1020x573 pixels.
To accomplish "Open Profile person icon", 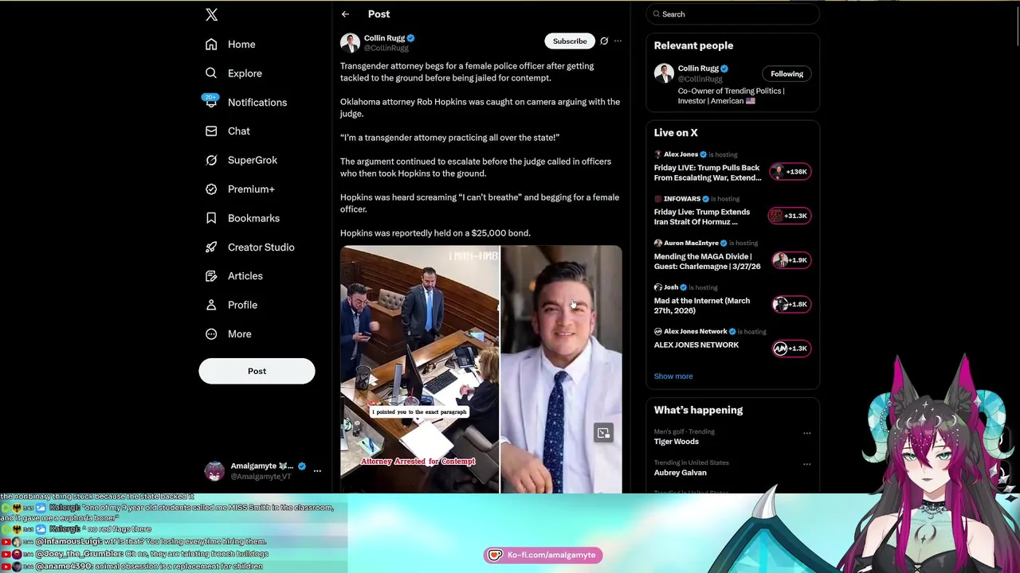I will pos(211,305).
